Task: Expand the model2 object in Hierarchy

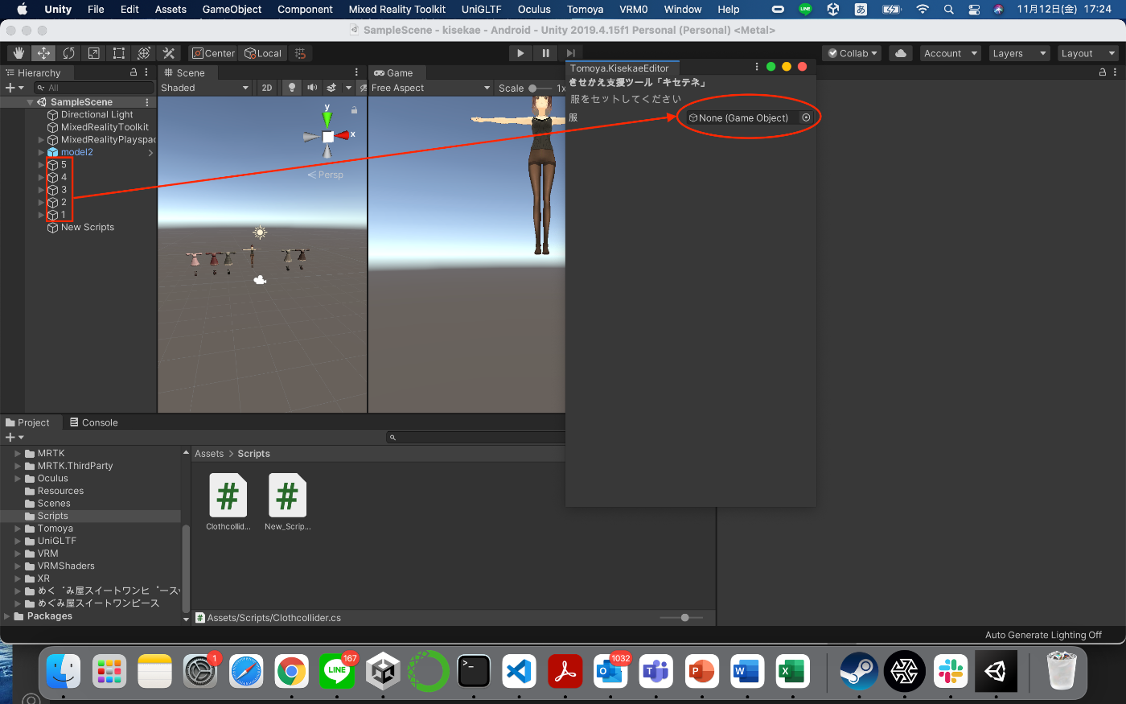Action: tap(42, 152)
